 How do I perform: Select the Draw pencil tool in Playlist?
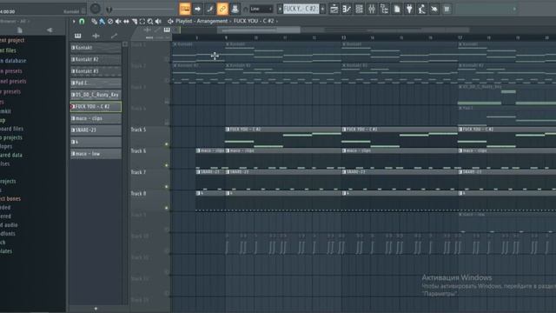click(x=94, y=21)
